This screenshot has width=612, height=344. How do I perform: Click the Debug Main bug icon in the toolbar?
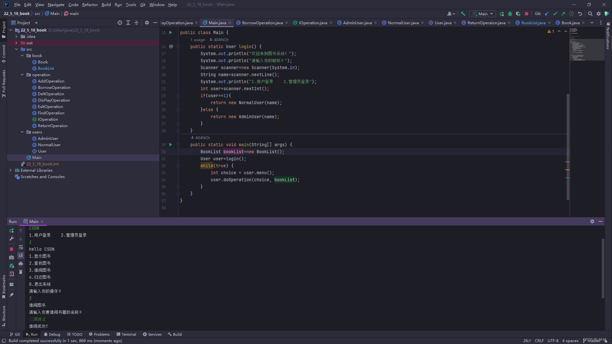[x=510, y=14]
